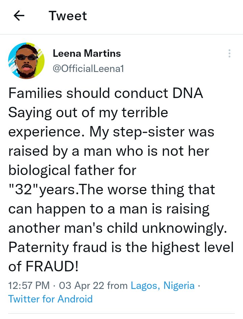Tap the back arrow icon
Image resolution: width=243 pixels, height=319 pixels.
click(19, 16)
